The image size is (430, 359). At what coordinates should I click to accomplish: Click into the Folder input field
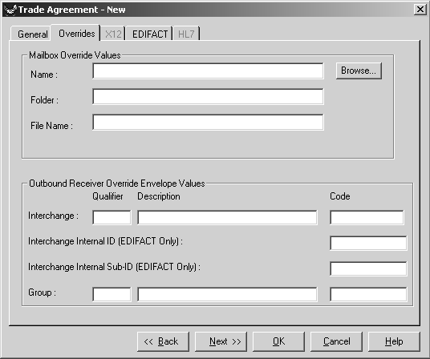[x=208, y=96]
